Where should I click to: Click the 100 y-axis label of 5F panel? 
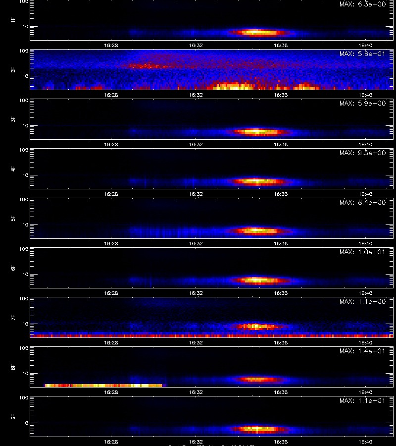click(x=24, y=200)
